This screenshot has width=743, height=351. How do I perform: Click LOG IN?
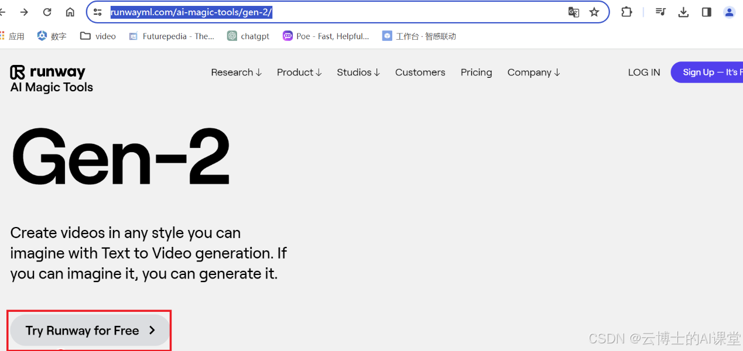pyautogui.click(x=644, y=73)
